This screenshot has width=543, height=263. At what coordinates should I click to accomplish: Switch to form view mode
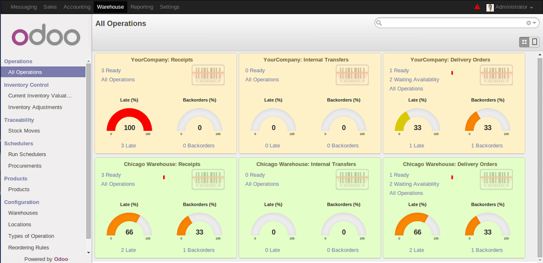pyautogui.click(x=535, y=42)
